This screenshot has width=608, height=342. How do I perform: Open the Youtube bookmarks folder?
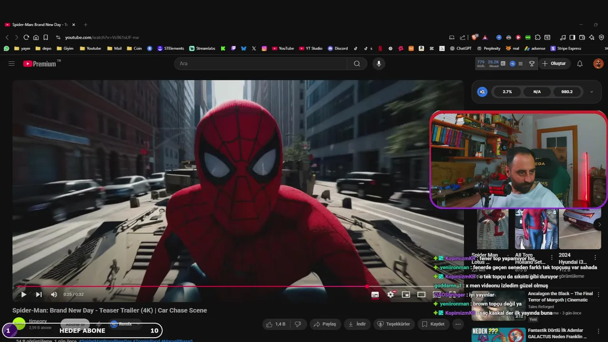tap(90, 48)
